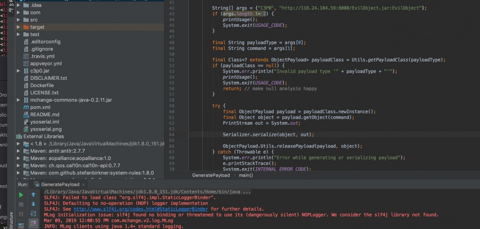Screen dimensions: 480x229
Task: Open LICENSE.txt file
Action: tap(44, 93)
